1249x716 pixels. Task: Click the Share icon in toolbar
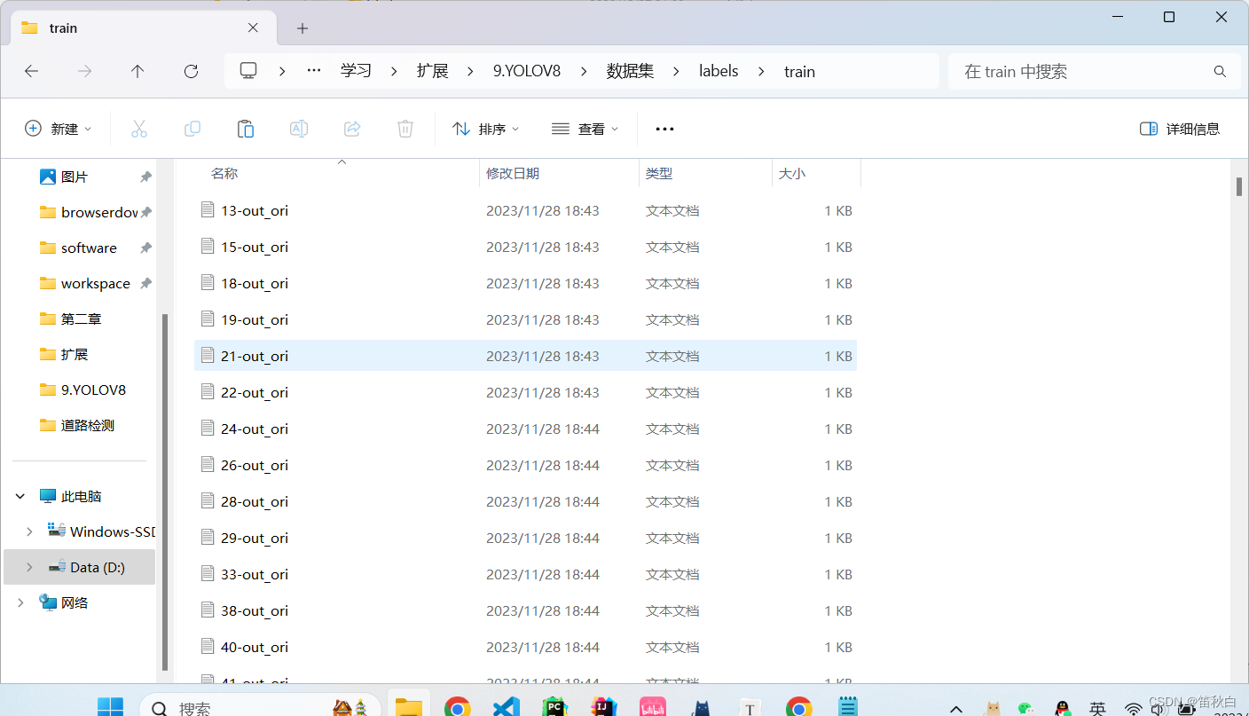pos(352,129)
